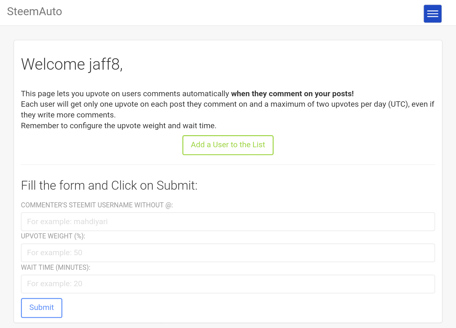The image size is (456, 328).
Task: Click the Wait Time (Minutes) label
Action: coord(55,268)
